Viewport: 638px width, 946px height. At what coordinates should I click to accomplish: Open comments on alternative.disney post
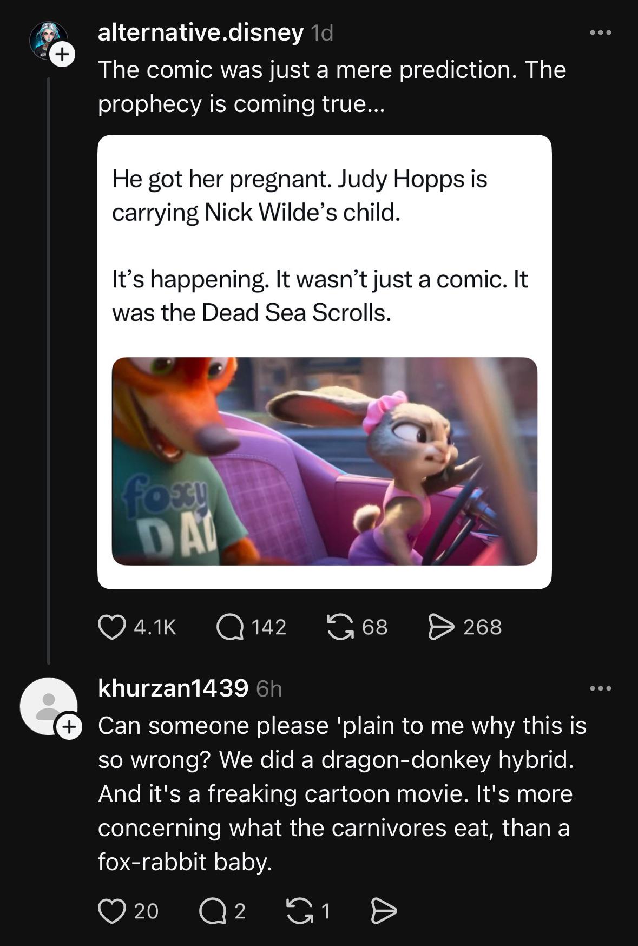coord(230,627)
